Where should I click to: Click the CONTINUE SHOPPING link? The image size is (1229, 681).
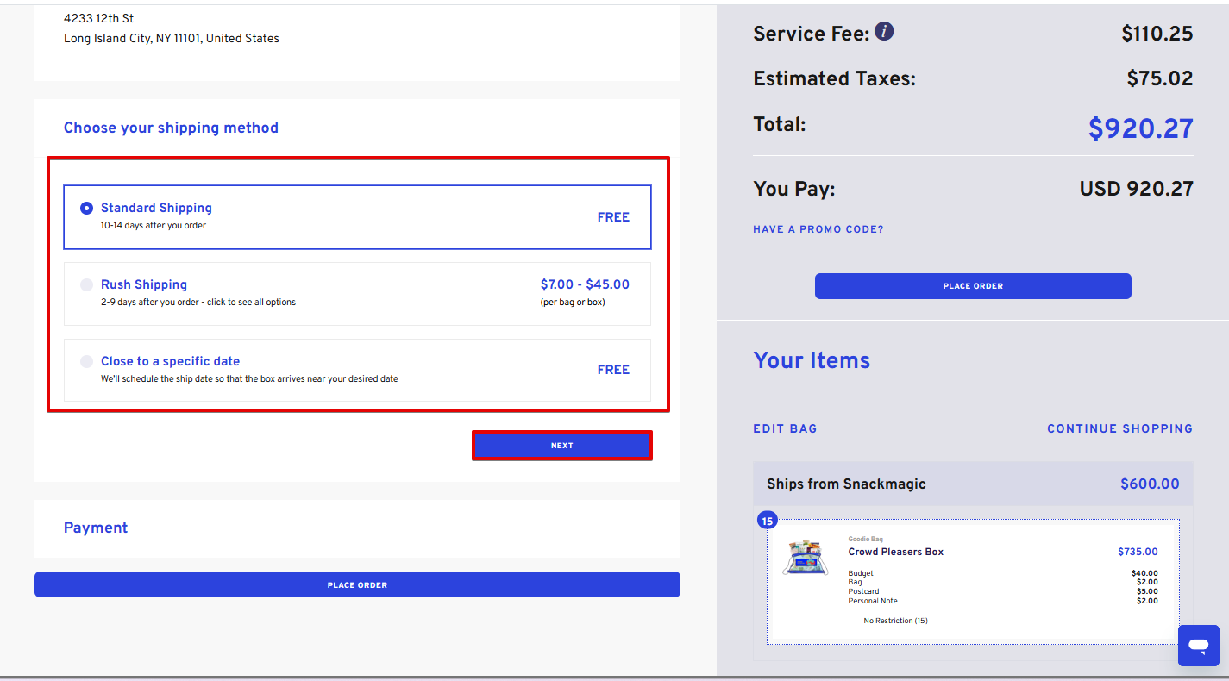[1119, 428]
